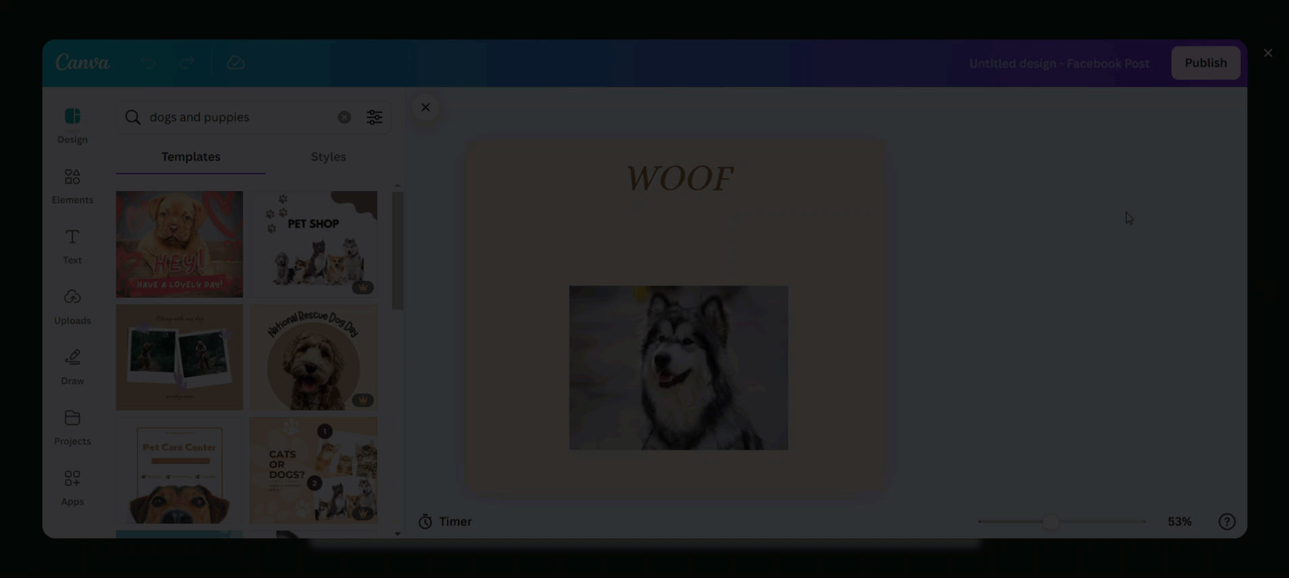1289x578 pixels.
Task: Click the undo arrow icon
Action: [x=148, y=63]
